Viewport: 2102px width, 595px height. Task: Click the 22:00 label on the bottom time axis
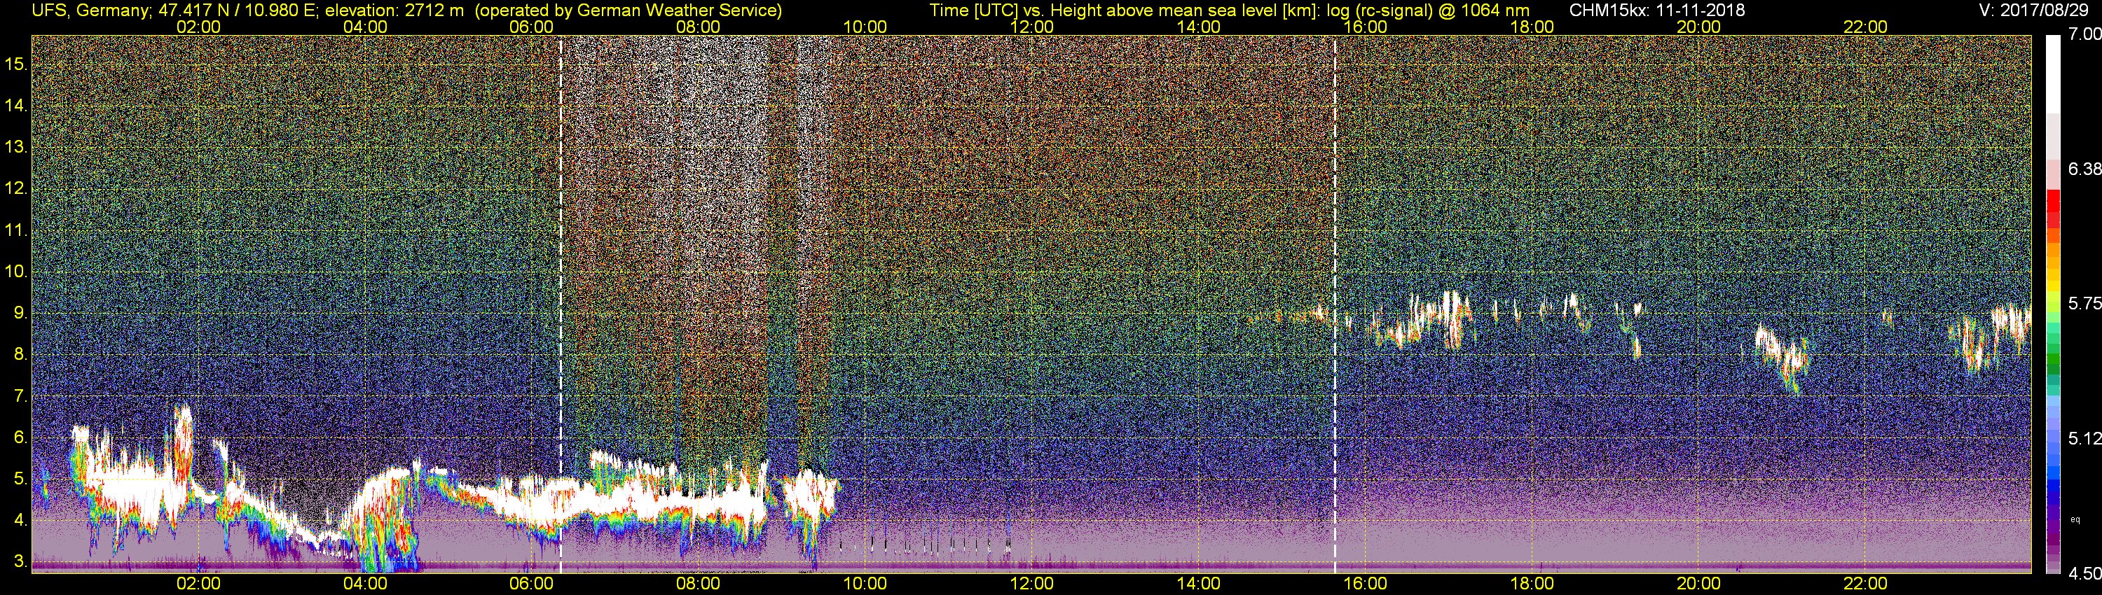1865,584
